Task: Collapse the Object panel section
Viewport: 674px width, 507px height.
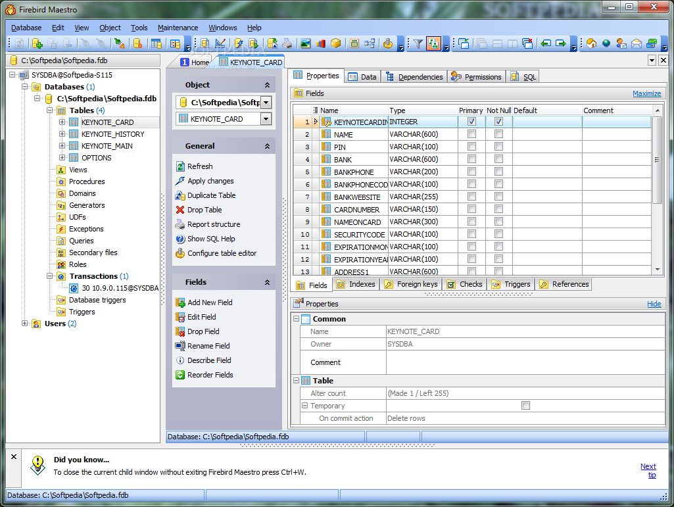Action: (x=267, y=85)
